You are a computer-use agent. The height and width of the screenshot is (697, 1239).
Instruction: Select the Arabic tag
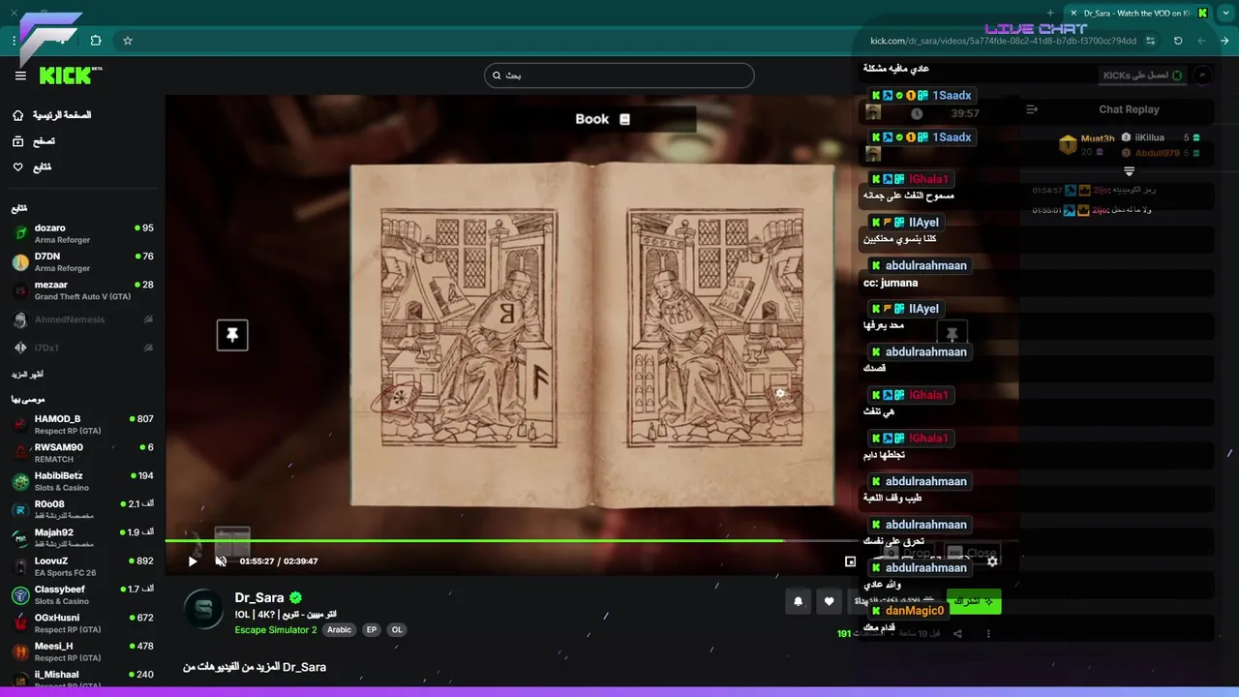340,630
